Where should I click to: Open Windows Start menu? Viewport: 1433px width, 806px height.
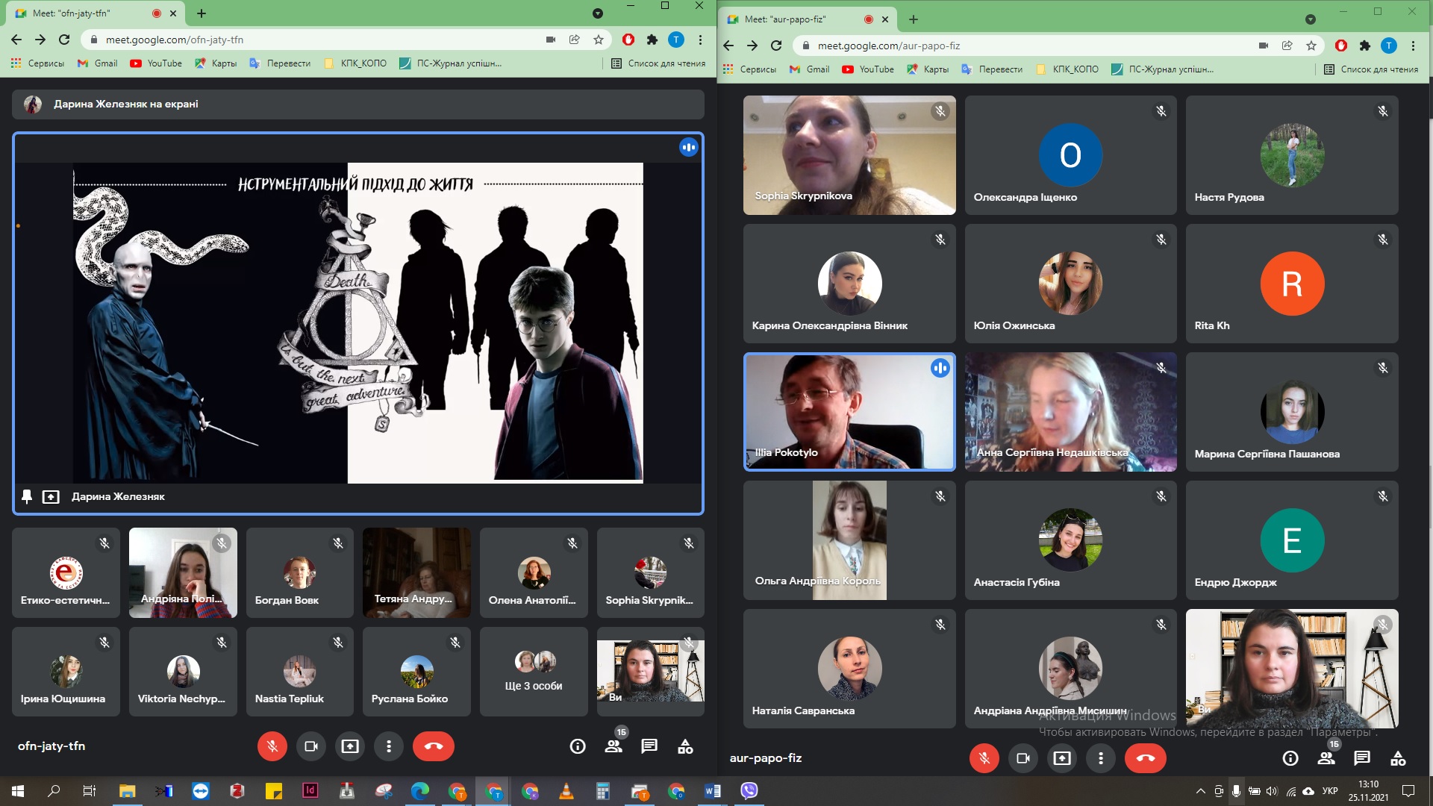tap(18, 790)
